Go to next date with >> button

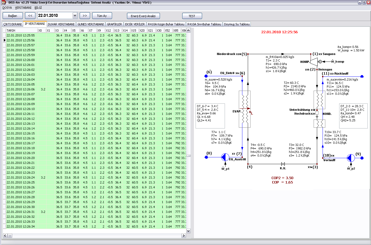click(85, 16)
